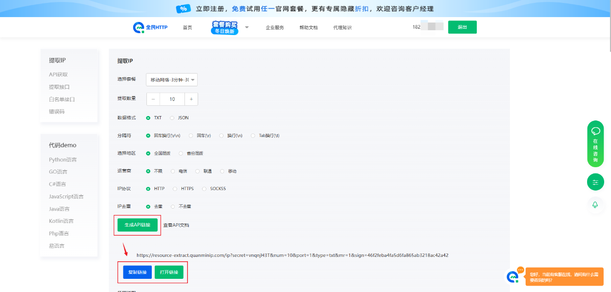Click the green sliders settings icon

point(595,182)
